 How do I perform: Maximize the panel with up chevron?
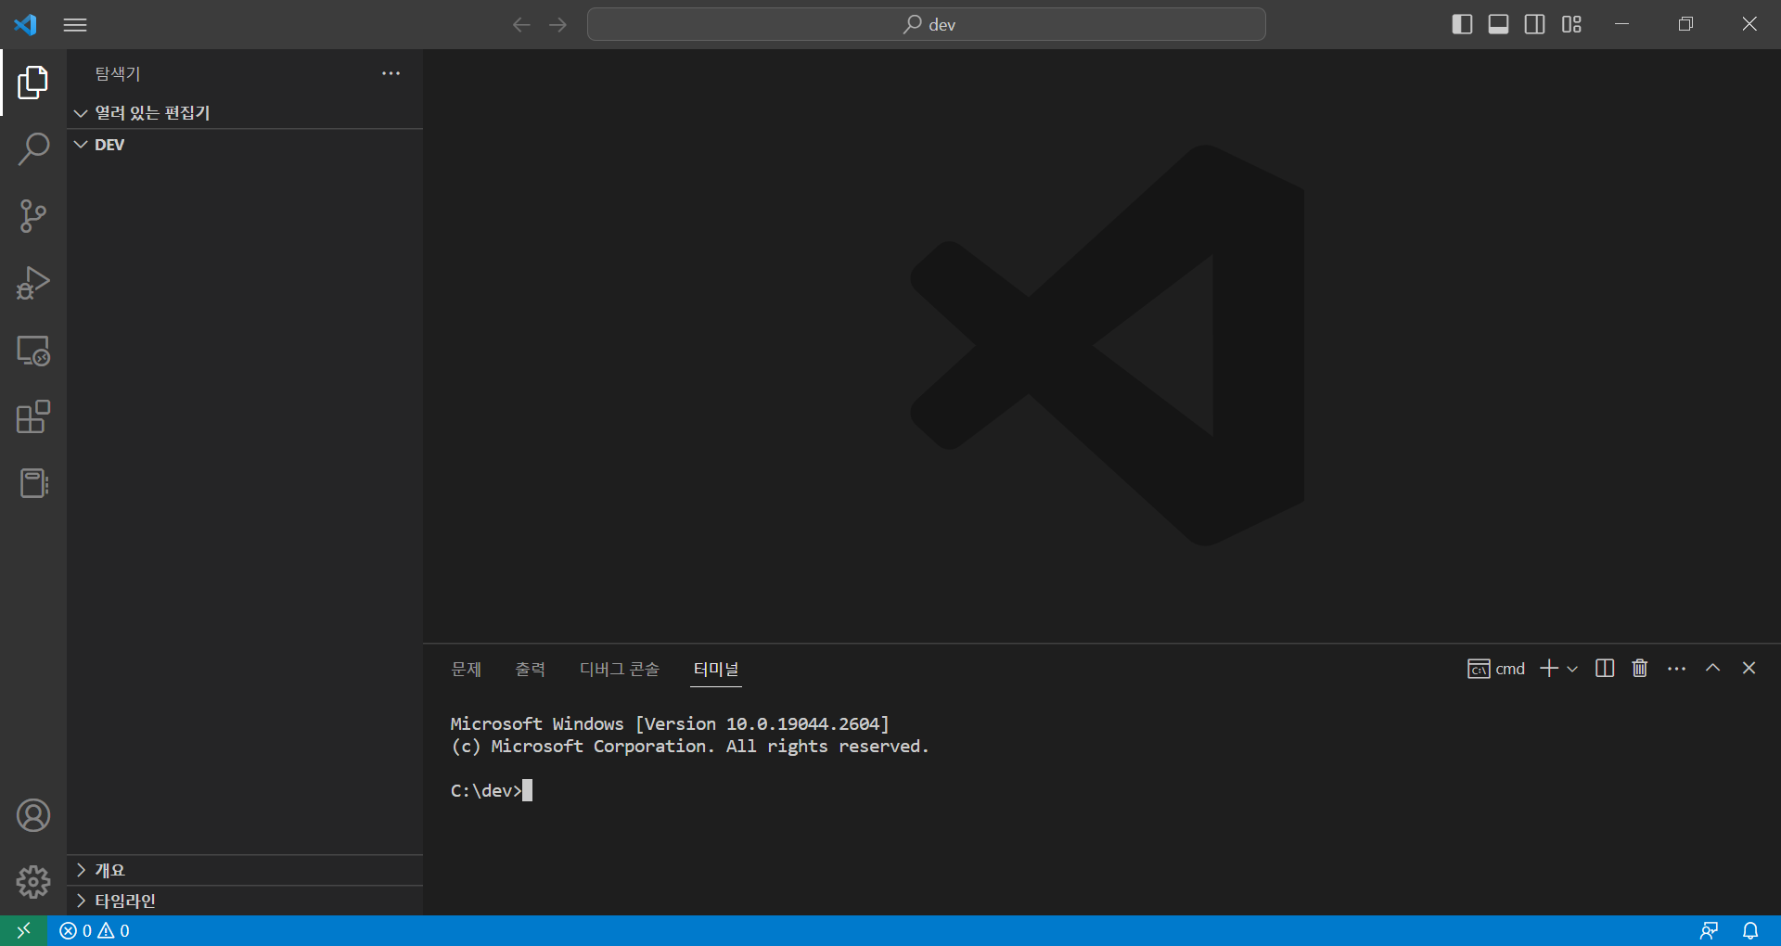[1712, 668]
